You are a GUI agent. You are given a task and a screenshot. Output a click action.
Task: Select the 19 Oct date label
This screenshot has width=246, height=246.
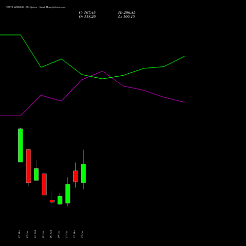coord(59,234)
